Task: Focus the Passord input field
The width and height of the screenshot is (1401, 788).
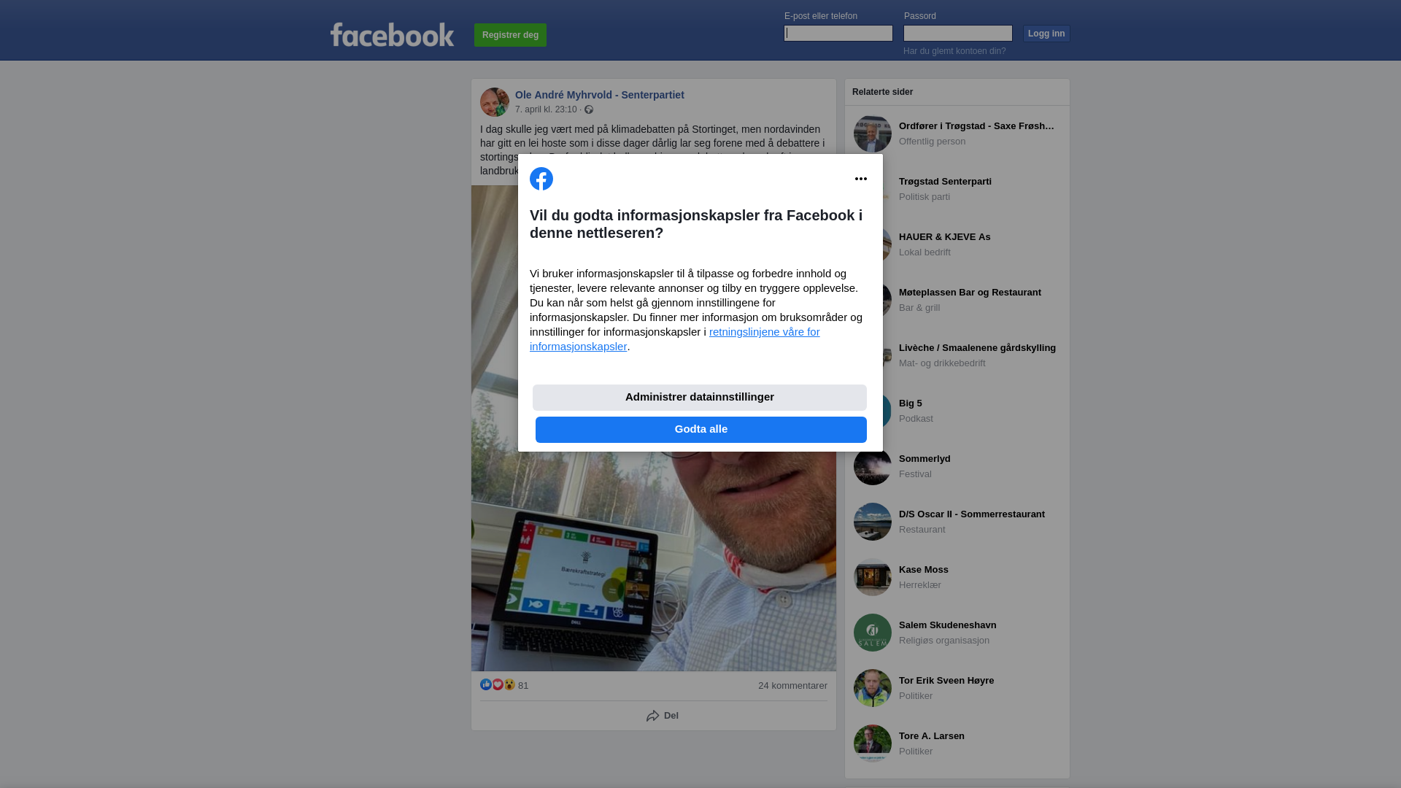Action: [958, 34]
